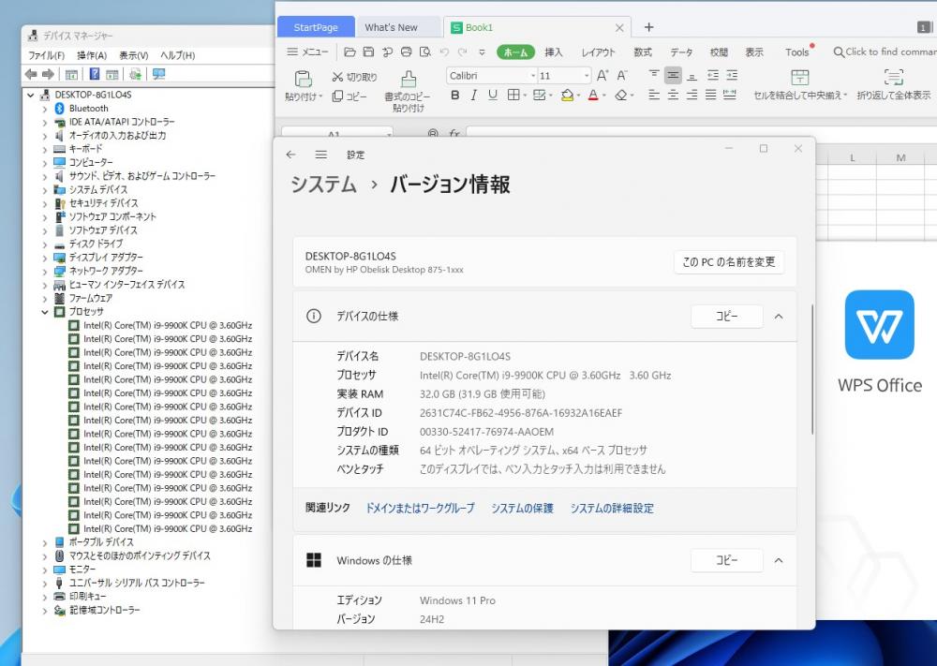
Task: Toggle Bold formatting in WPS
Action: (x=454, y=95)
